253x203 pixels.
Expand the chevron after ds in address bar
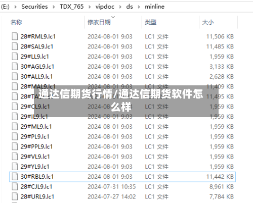pos(139,7)
